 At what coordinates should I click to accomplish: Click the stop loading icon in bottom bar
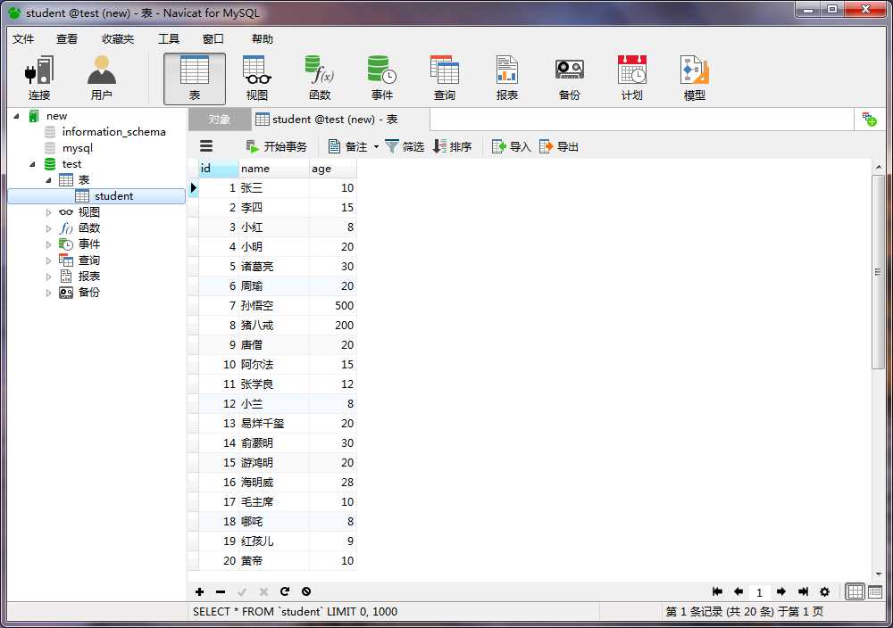306,591
